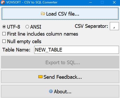Click the CSV Separator input box
The width and height of the screenshot is (120, 98).
point(114,26)
